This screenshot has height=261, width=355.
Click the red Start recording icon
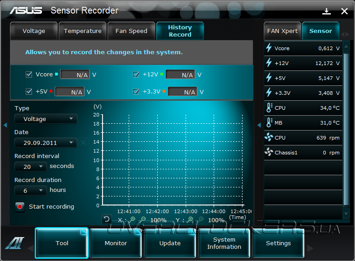point(20,207)
